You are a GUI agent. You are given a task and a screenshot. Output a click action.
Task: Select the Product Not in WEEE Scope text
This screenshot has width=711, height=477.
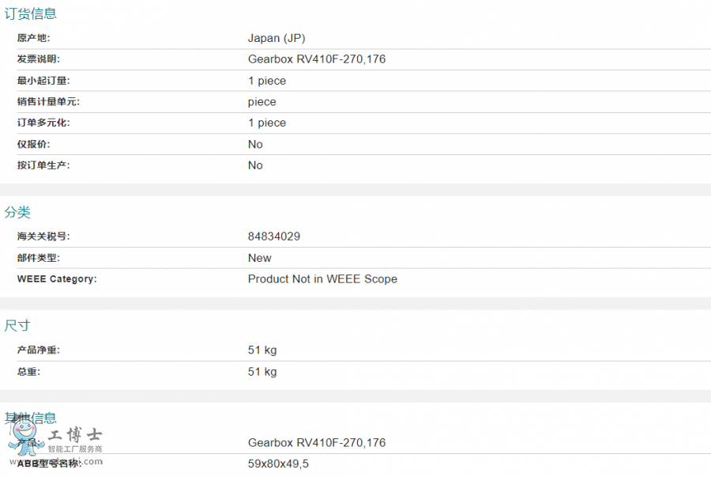pyautogui.click(x=322, y=279)
